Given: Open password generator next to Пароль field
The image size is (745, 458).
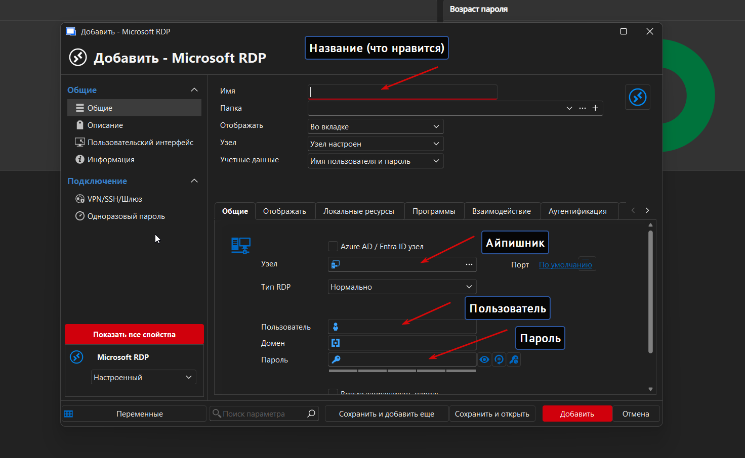Looking at the screenshot, I should click(499, 359).
